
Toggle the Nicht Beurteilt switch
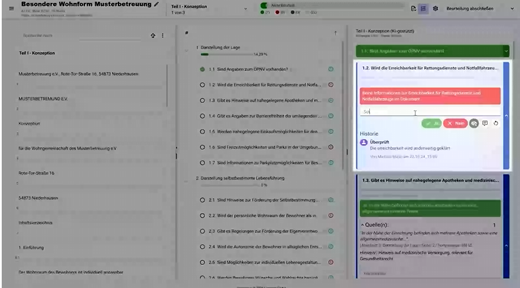pyautogui.click(x=264, y=5)
